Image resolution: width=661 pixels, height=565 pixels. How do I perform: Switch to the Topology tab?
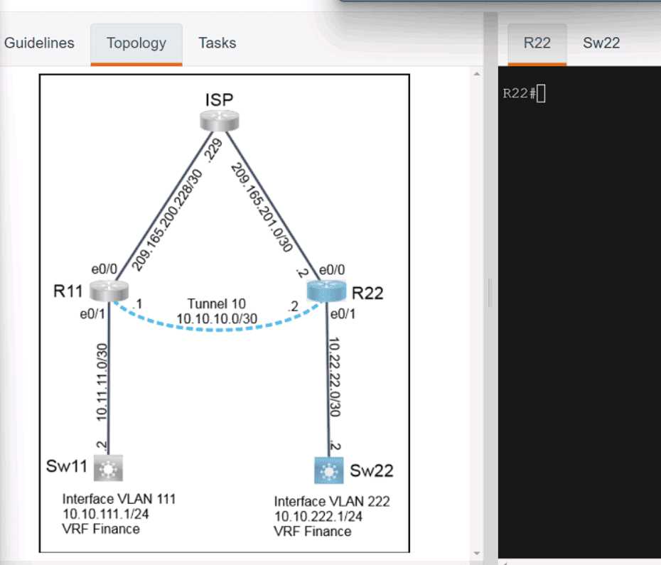[136, 43]
